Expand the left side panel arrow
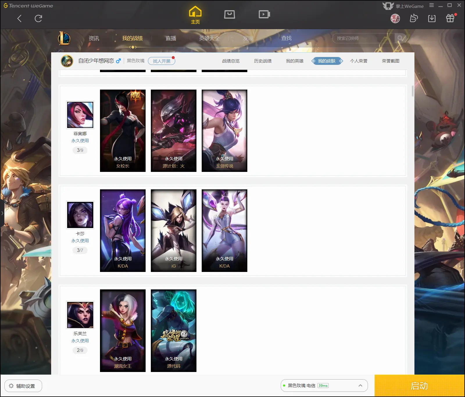Viewport: 465px width, 397px height. 2,213
